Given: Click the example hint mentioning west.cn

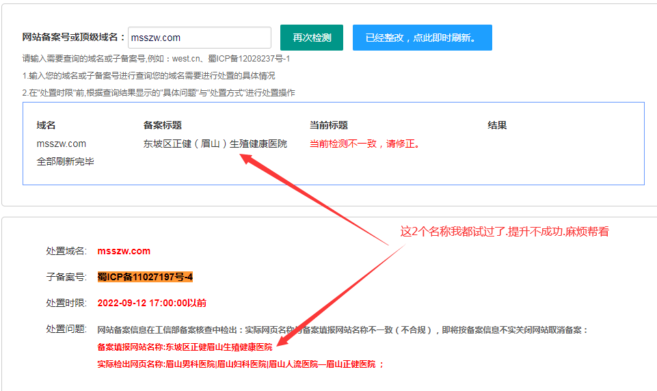Looking at the screenshot, I should 156,59.
